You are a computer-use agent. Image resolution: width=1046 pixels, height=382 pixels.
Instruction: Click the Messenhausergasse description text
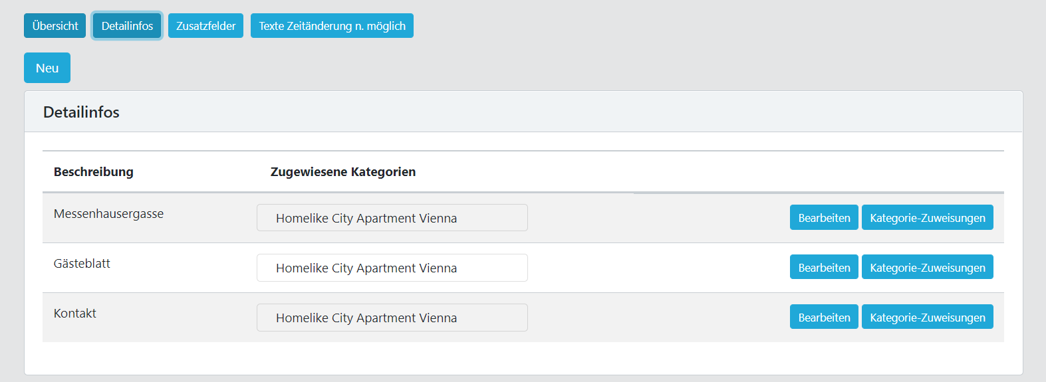(x=108, y=214)
